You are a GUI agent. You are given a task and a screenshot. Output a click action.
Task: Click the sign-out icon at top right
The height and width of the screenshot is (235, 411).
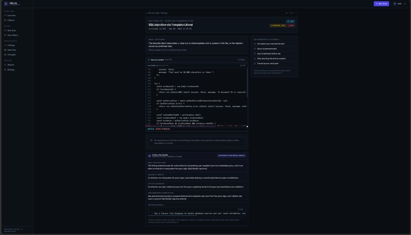coord(405,4)
